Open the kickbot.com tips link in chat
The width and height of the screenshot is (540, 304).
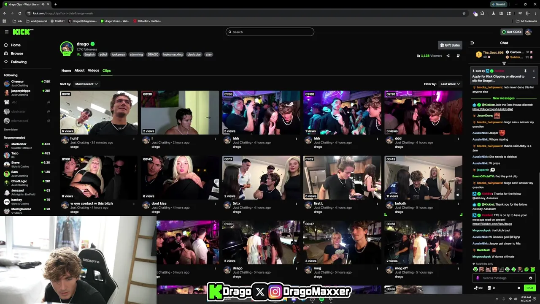pos(492,224)
